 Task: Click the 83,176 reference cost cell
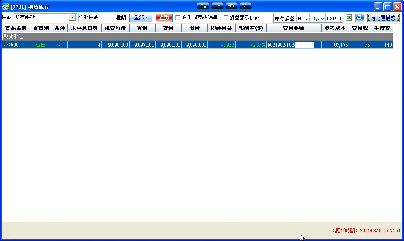(335, 45)
